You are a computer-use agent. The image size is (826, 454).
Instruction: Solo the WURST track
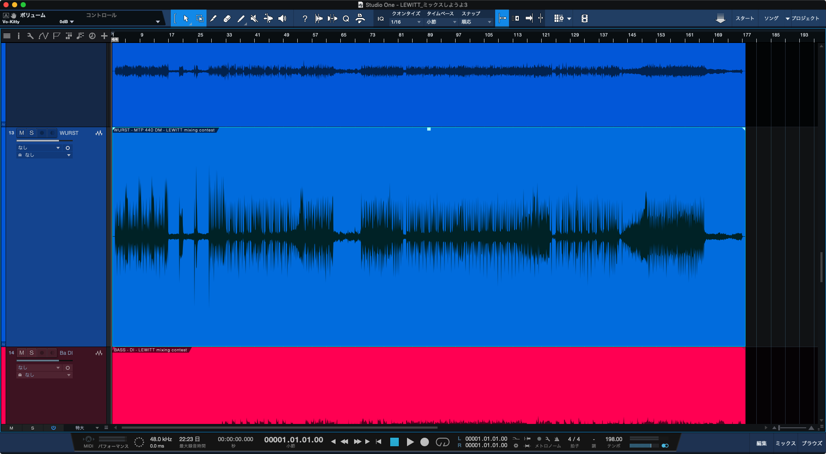click(x=31, y=133)
